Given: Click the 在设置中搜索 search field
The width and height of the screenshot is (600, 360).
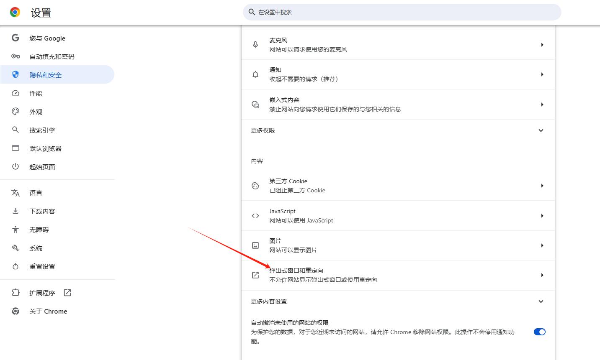Looking at the screenshot, I should point(402,12).
